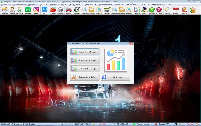The width and height of the screenshot is (201, 126).
Task: Click the Consultar folder icon left of Vendas group
Action: [x=91, y=10]
